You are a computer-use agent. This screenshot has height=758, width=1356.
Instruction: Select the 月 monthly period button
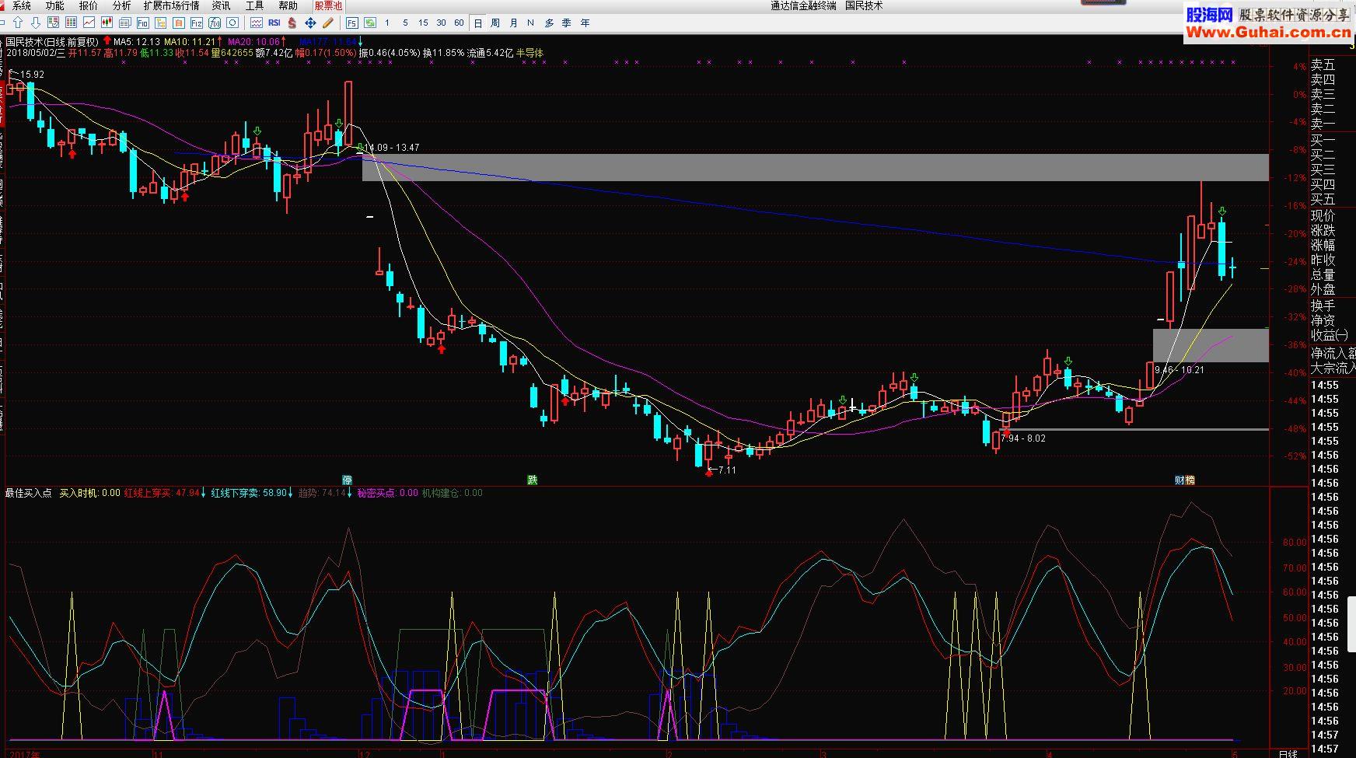coord(513,23)
